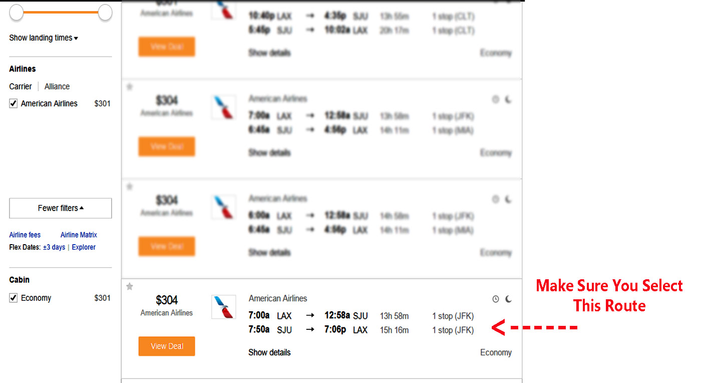Collapse filters with Fewer filters button
The width and height of the screenshot is (701, 383).
click(61, 208)
